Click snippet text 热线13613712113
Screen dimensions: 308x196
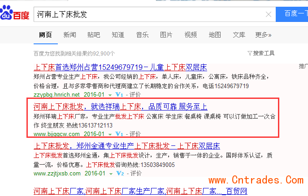[x=89, y=125]
